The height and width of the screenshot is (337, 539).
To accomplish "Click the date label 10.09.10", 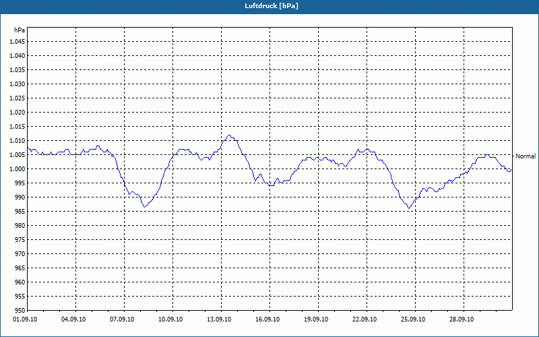I will pyautogui.click(x=170, y=319).
